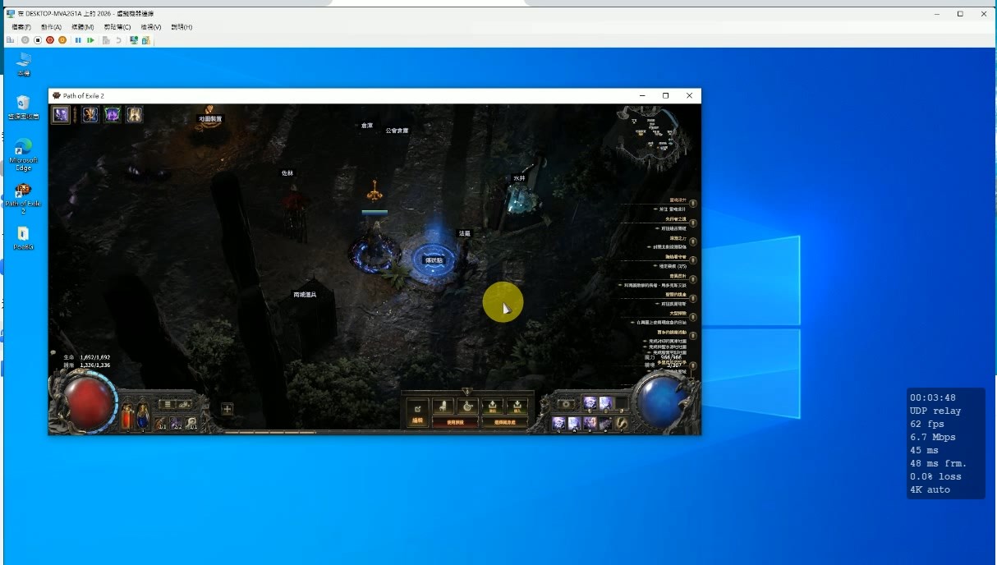Select the first skill buff icon in game
Image resolution: width=997 pixels, height=565 pixels.
(61, 114)
